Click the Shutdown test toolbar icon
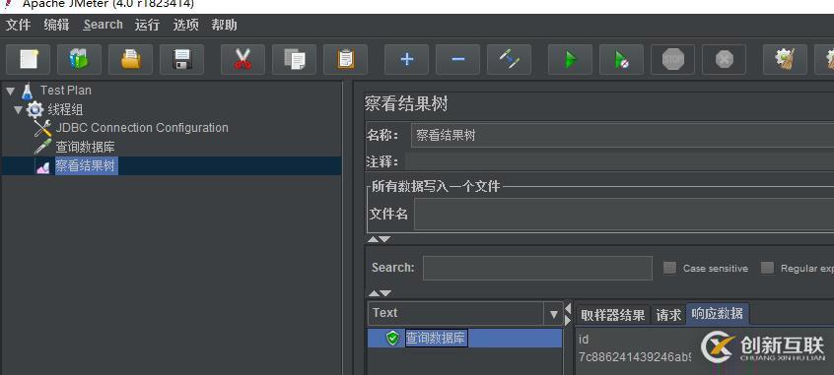 [x=724, y=59]
